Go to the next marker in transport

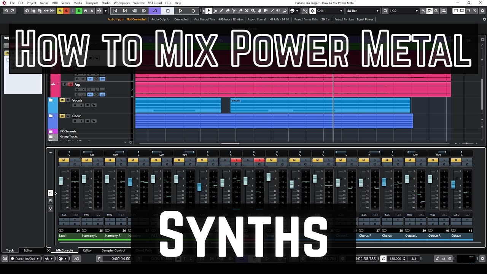[x=125, y=11]
